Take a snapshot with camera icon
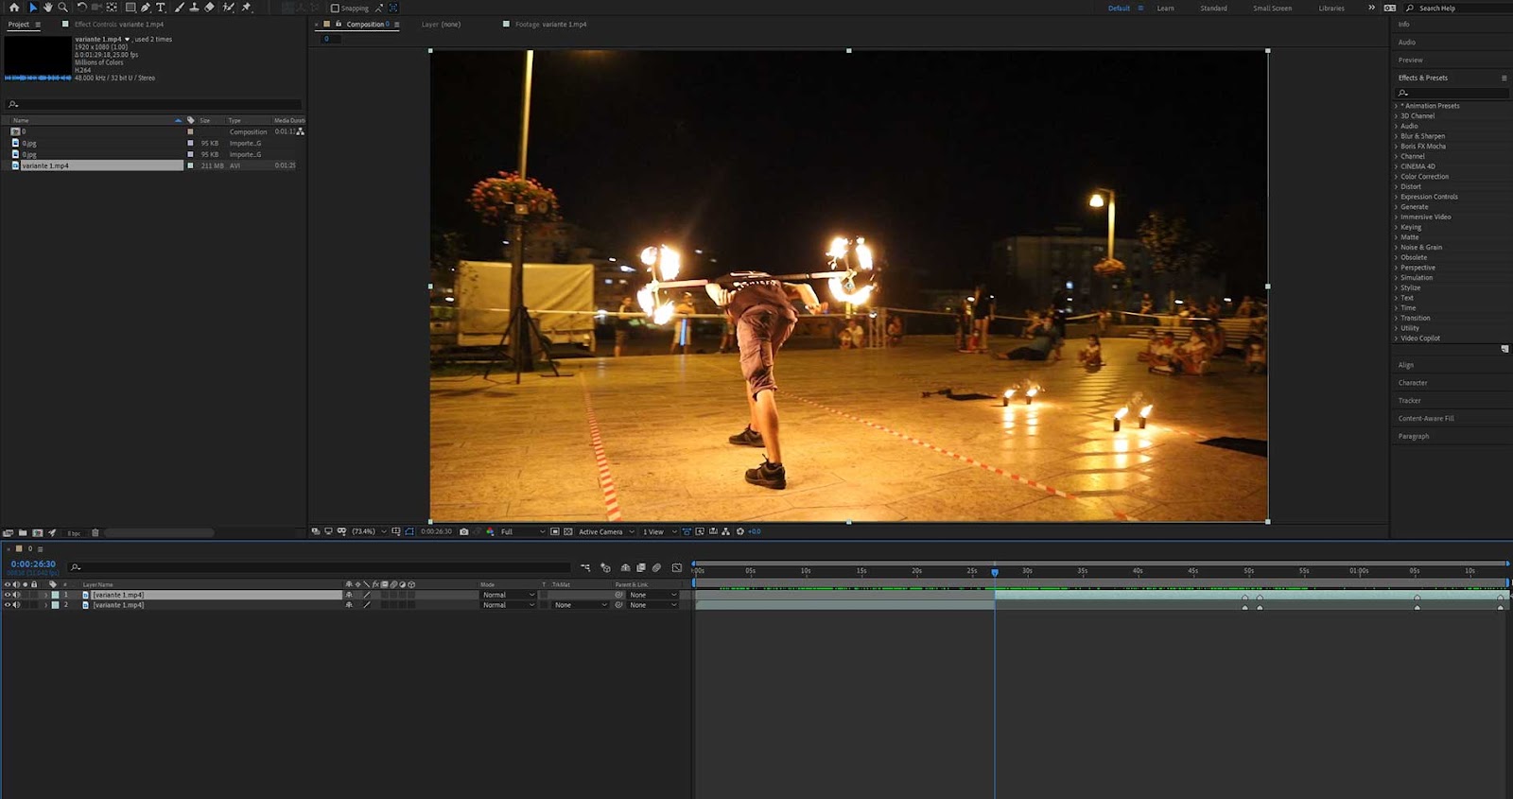Viewport: 1513px width, 799px height. 463,531
